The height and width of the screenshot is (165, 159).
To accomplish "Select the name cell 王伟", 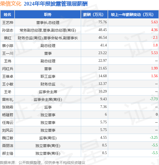I will point(8,61).
